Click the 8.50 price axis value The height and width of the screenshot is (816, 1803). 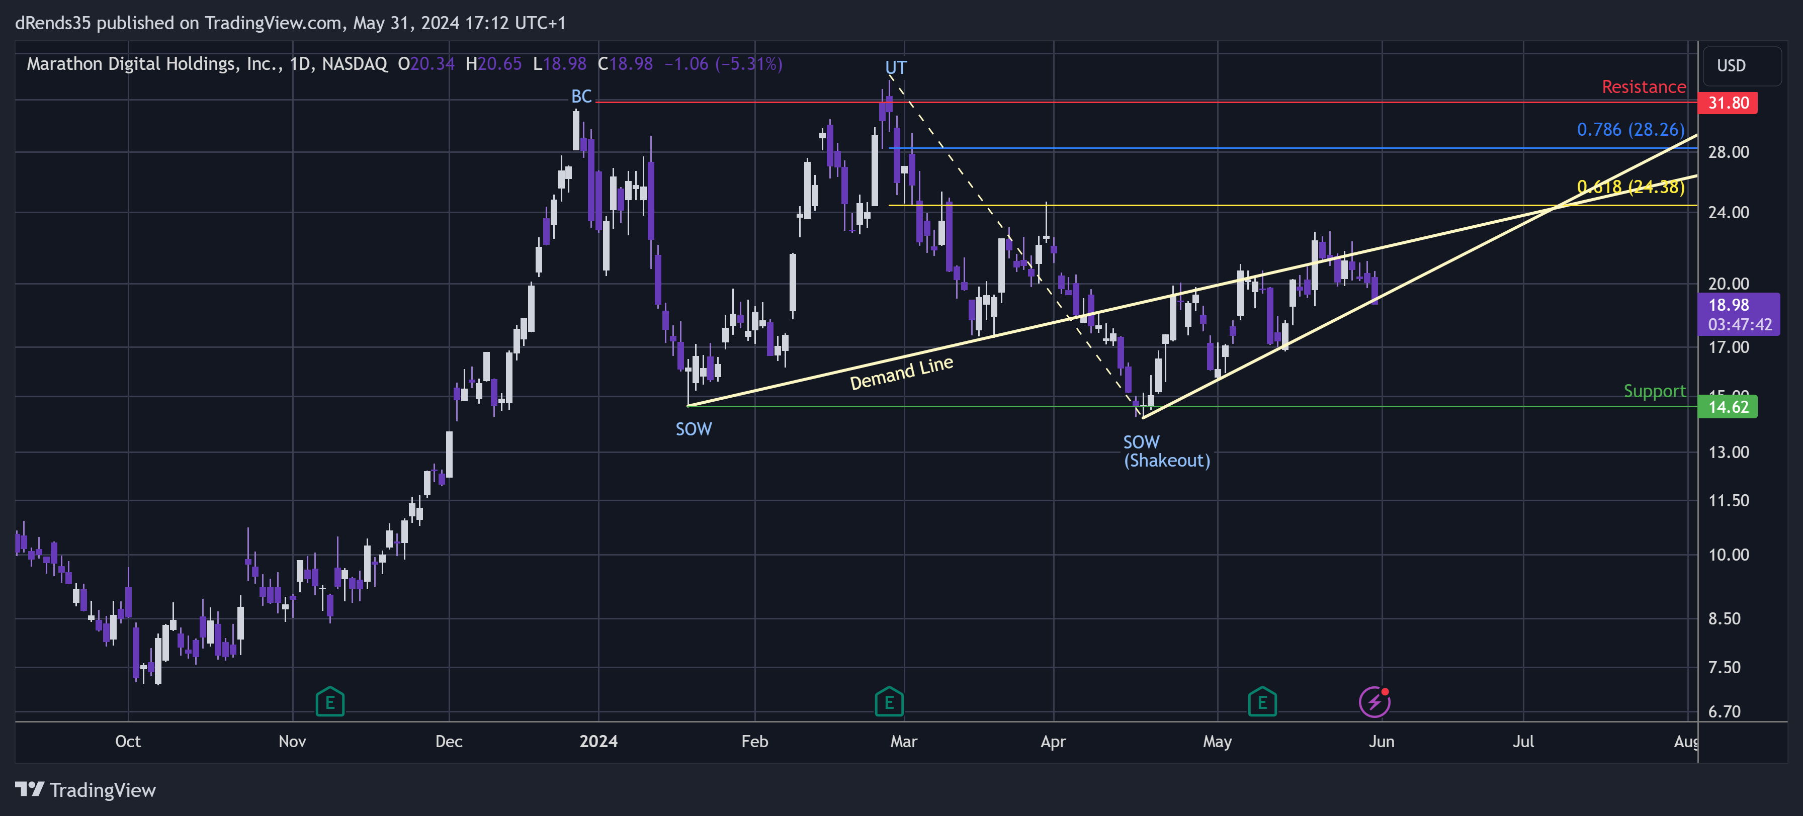[1724, 618]
